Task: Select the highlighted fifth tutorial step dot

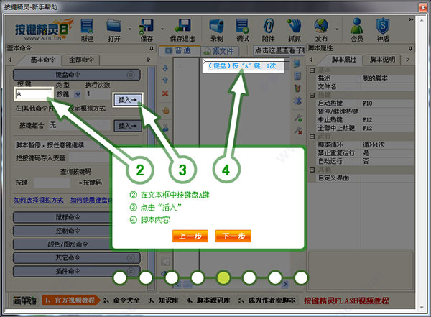Action: click(x=223, y=278)
